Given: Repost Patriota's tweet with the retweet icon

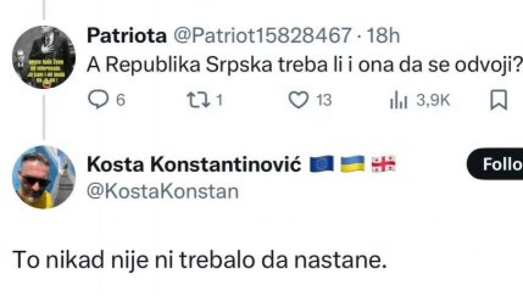Looking at the screenshot, I should pyautogui.click(x=197, y=100).
